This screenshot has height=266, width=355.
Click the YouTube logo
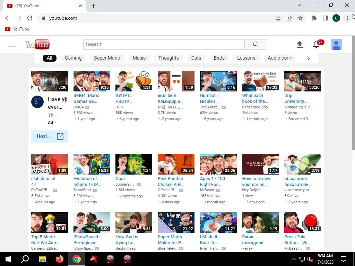tap(37, 44)
